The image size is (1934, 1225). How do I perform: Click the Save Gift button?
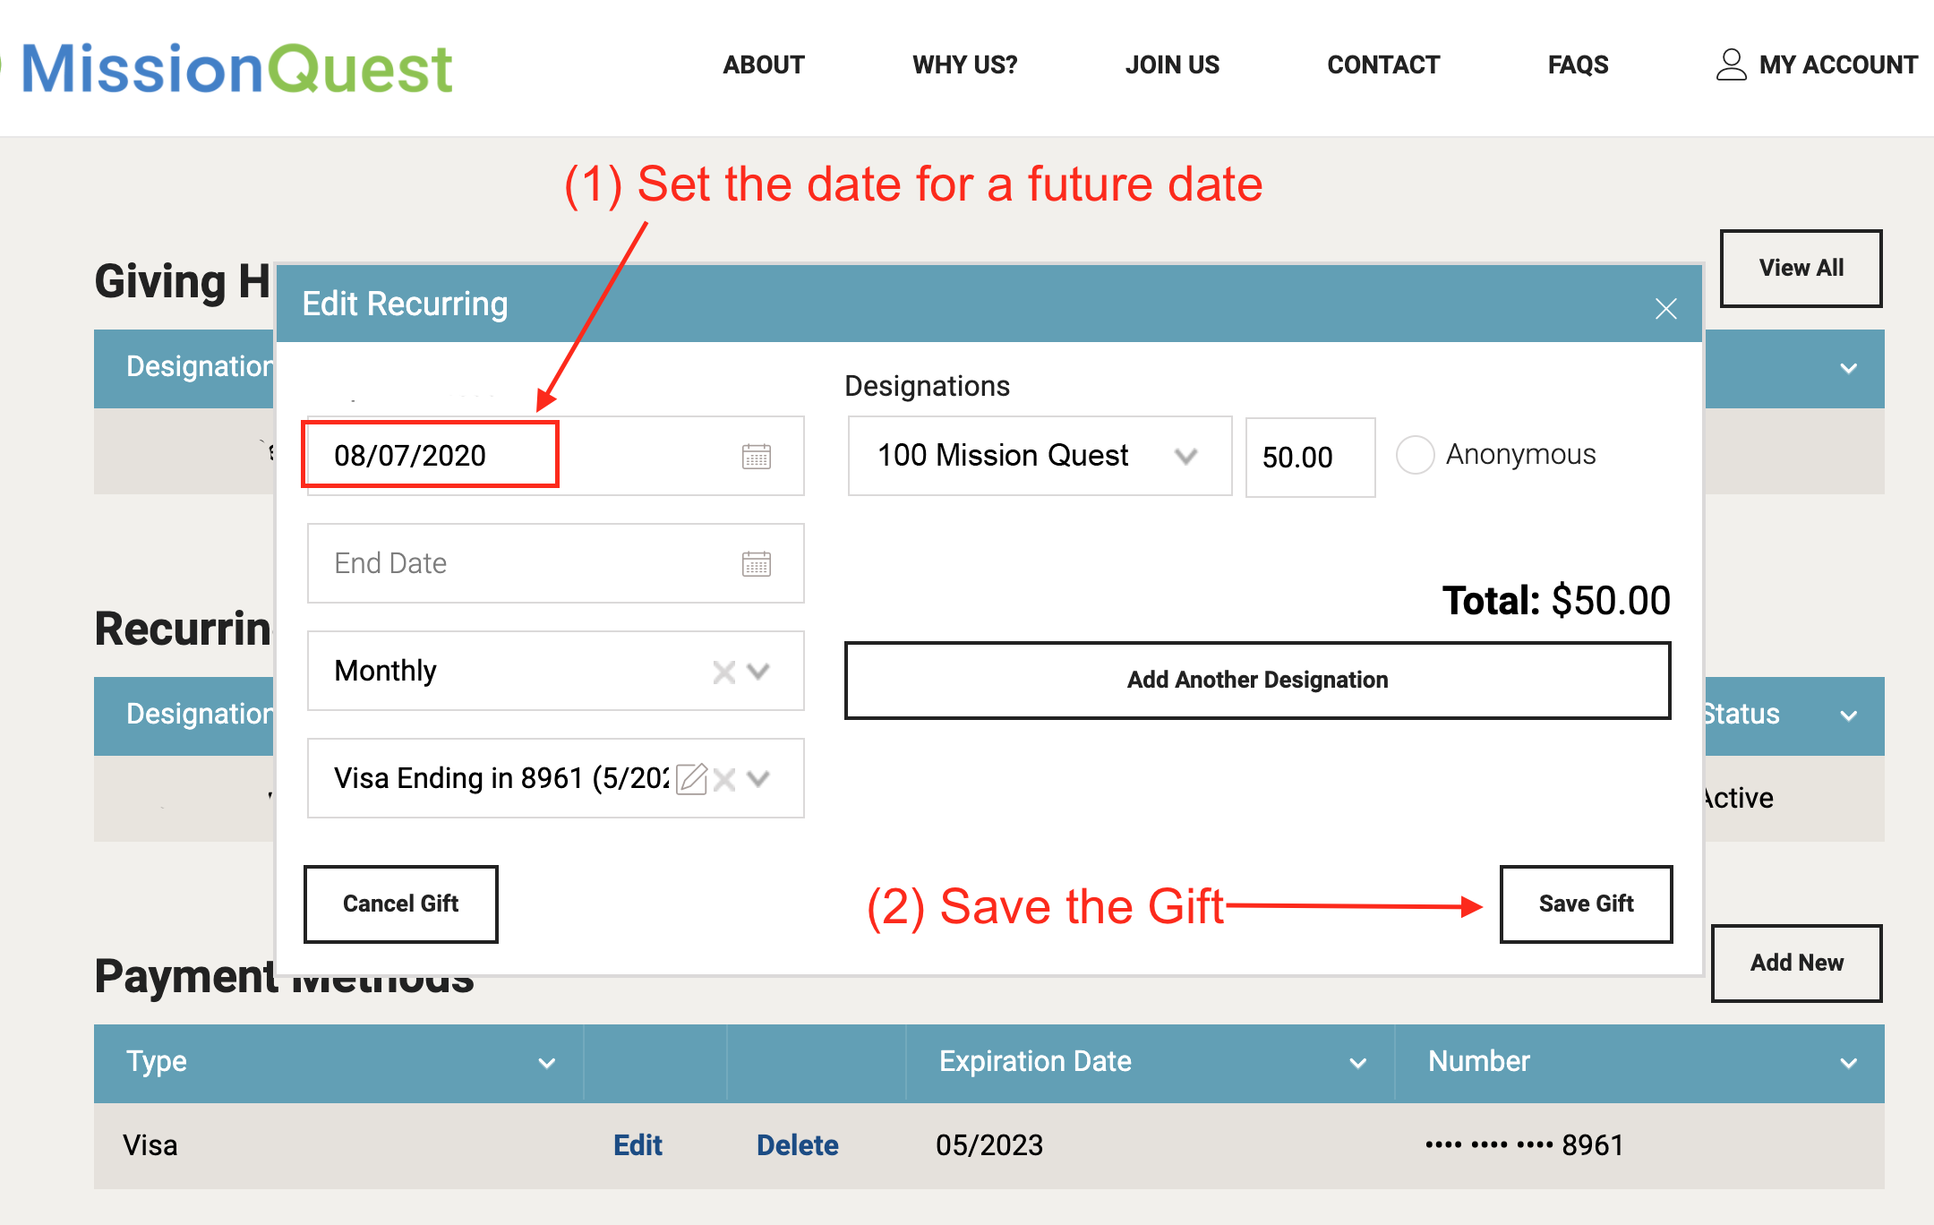pyautogui.click(x=1586, y=904)
